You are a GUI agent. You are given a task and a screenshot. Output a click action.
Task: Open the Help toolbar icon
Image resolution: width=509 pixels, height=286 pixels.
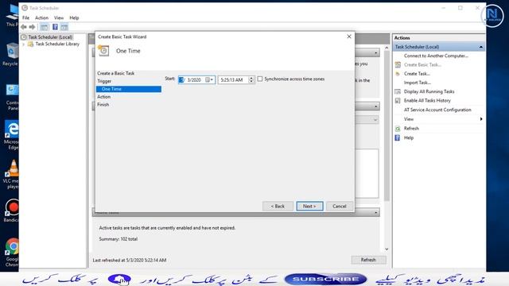[55, 27]
